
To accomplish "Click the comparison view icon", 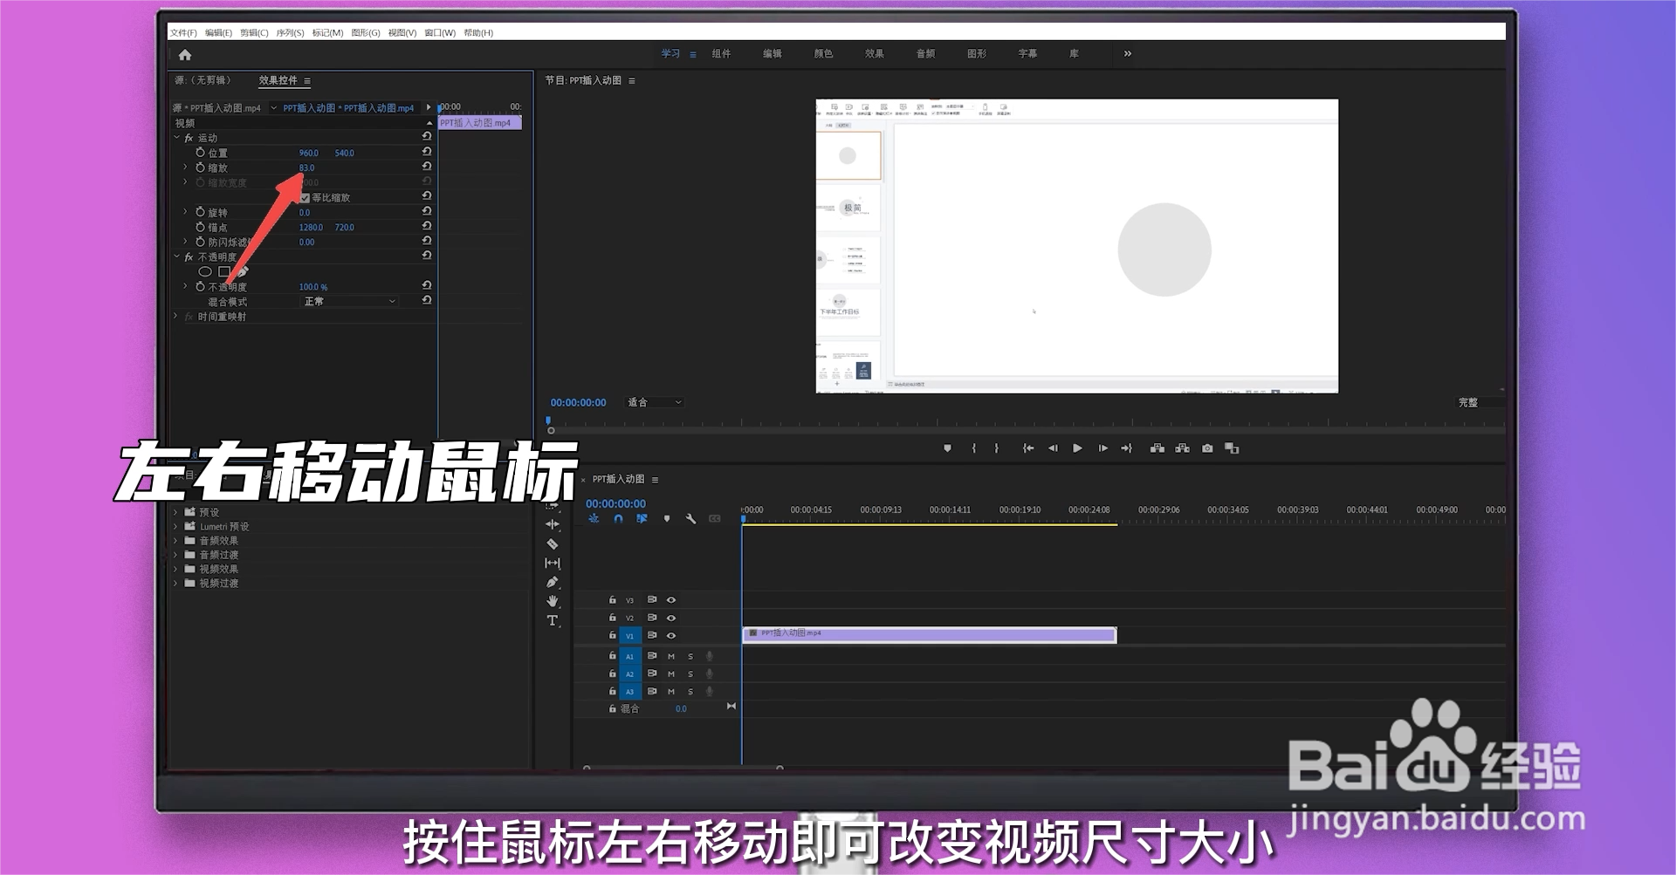I will 1232,448.
